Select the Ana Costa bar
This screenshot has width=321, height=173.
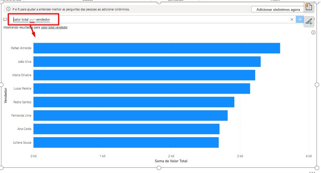coord(127,129)
